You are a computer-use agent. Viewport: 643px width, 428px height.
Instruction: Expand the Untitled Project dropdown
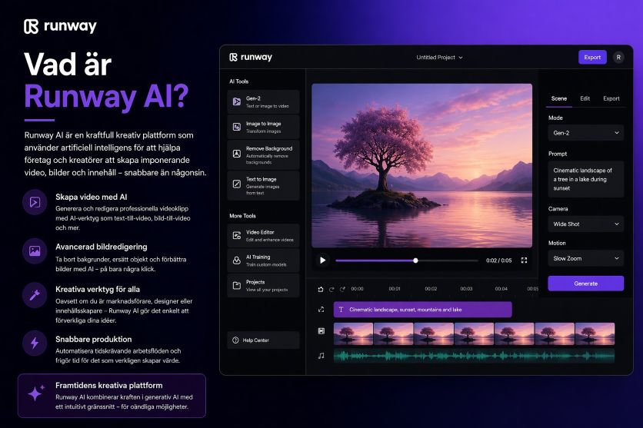[x=439, y=58]
